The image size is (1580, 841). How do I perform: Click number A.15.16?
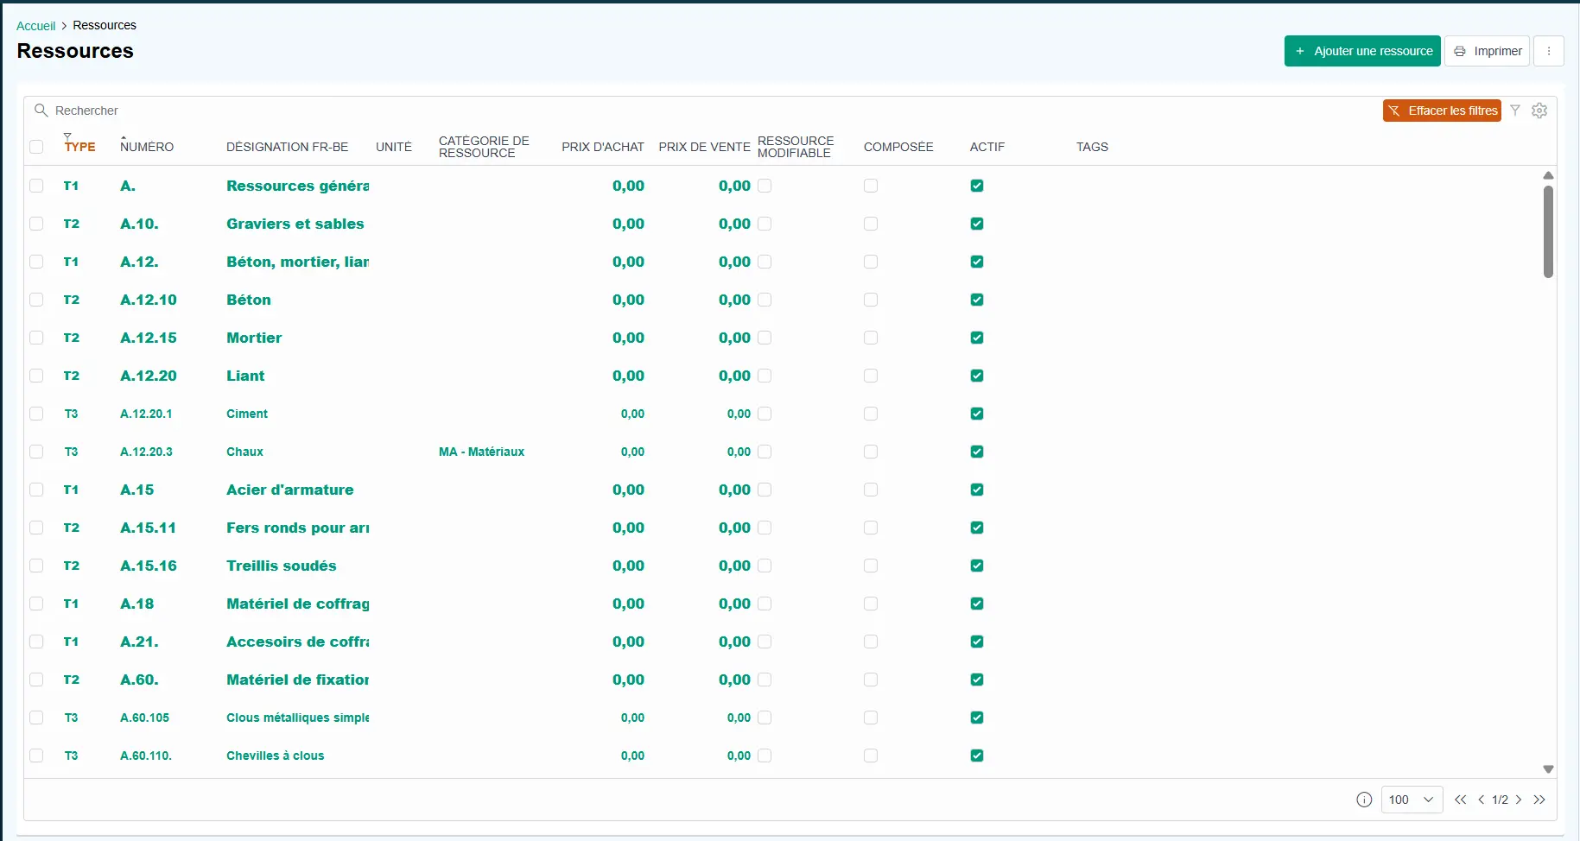coord(149,566)
